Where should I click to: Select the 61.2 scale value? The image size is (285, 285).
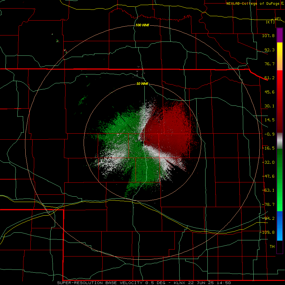[269, 78]
